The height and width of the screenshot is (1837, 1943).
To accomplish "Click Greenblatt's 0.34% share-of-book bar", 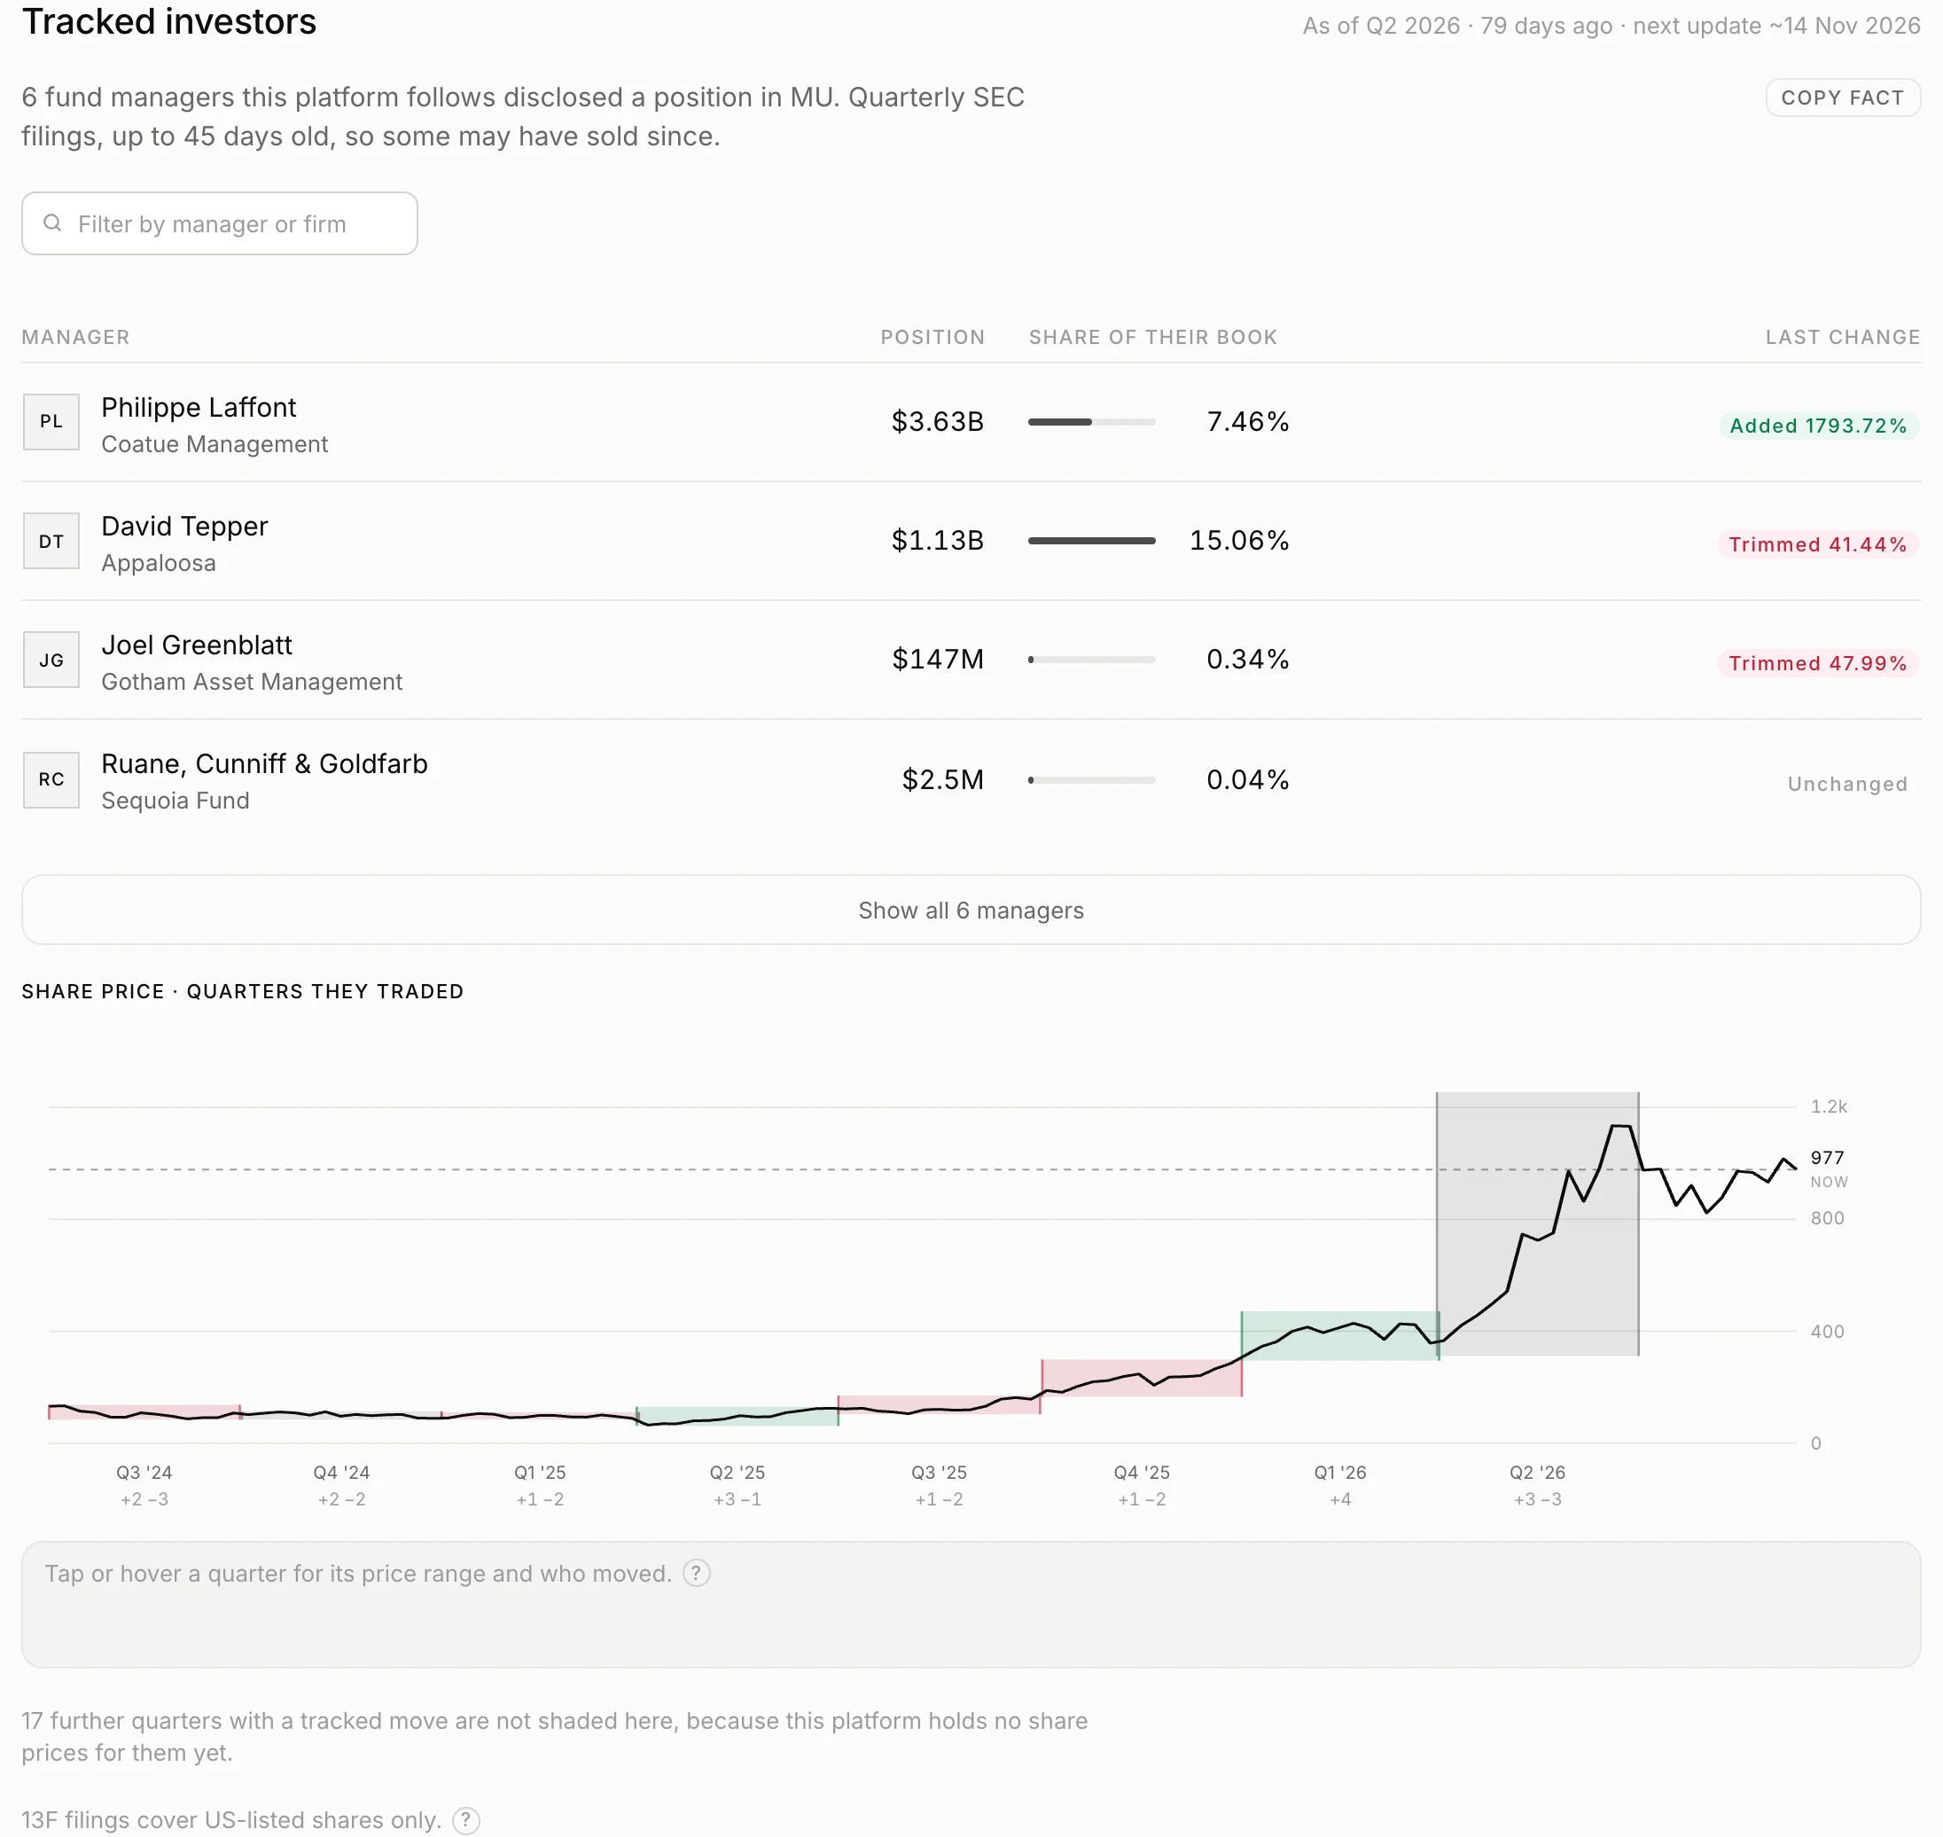I will (x=1091, y=659).
